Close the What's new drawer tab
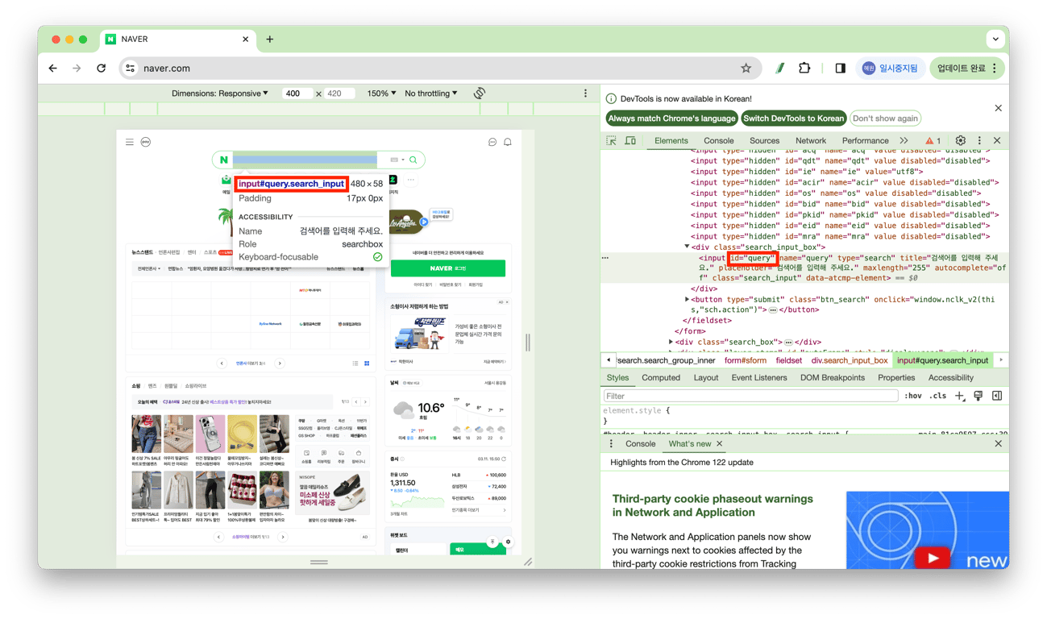This screenshot has width=1047, height=619. click(x=719, y=444)
